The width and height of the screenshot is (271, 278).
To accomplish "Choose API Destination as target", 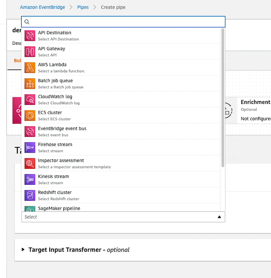I will point(121,36).
